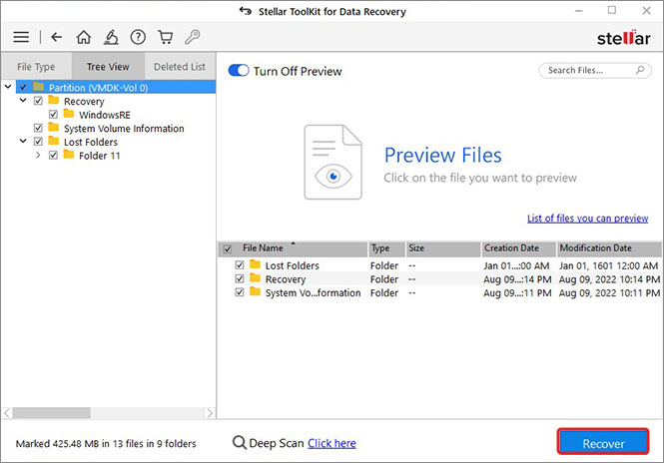The width and height of the screenshot is (664, 463).
Task: Click 'Aug 09, 2022 10:14 PM' modification date
Action: click(x=609, y=279)
